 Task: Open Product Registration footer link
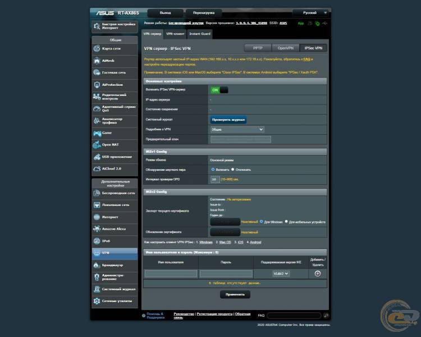click(x=214, y=314)
